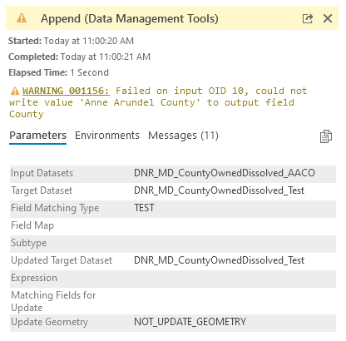Select the NOT_UPDATE_GEOMETRY value

tap(190, 322)
